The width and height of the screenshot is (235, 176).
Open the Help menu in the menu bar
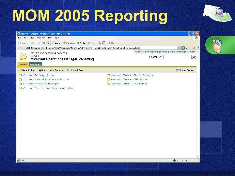[57, 38]
